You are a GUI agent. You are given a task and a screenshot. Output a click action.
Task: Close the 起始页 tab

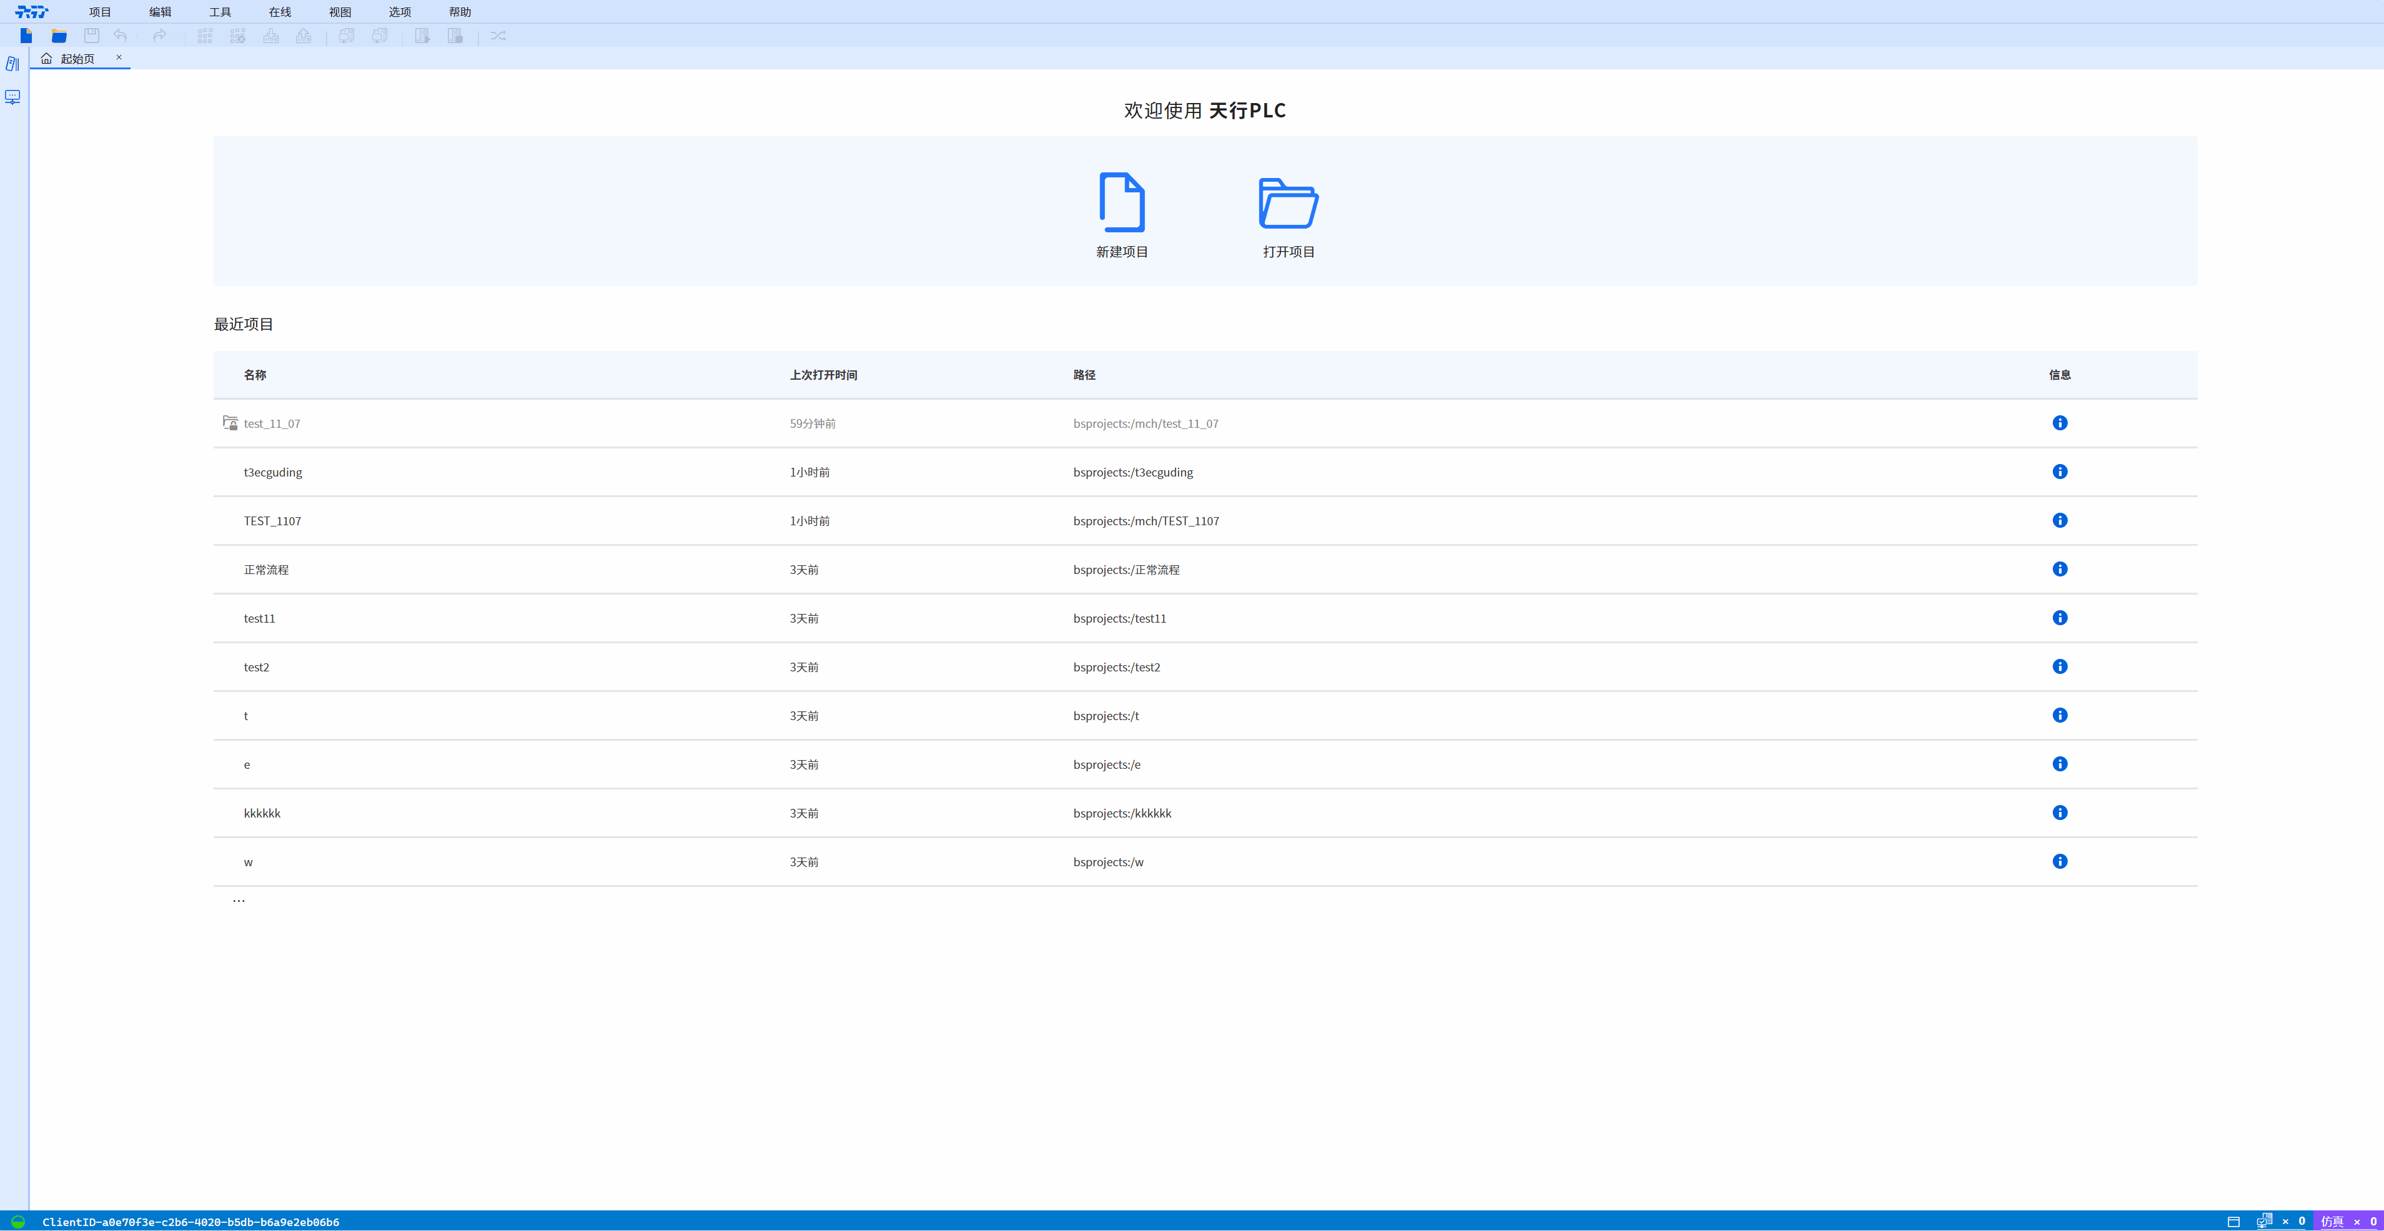pyautogui.click(x=119, y=57)
